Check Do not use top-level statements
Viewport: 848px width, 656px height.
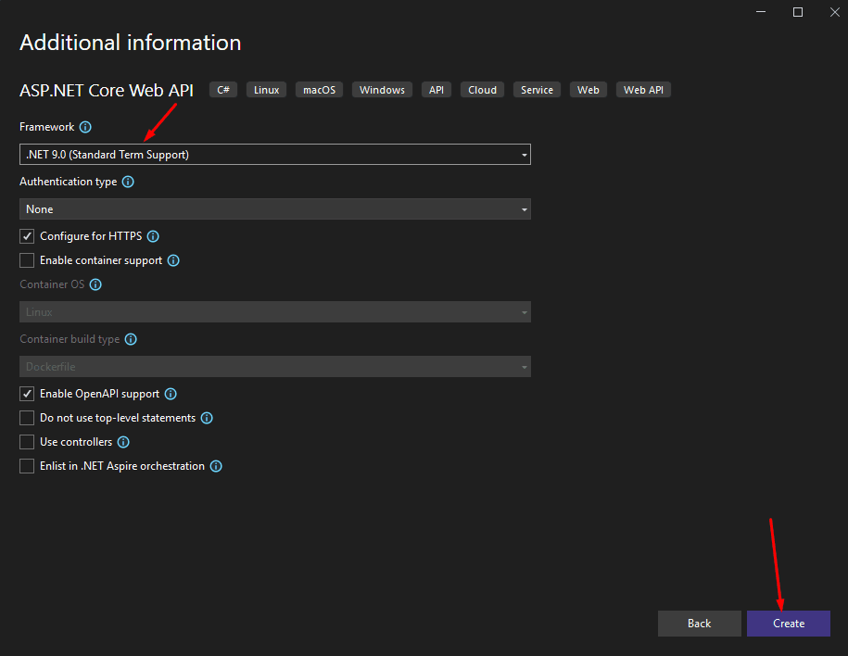click(x=27, y=418)
